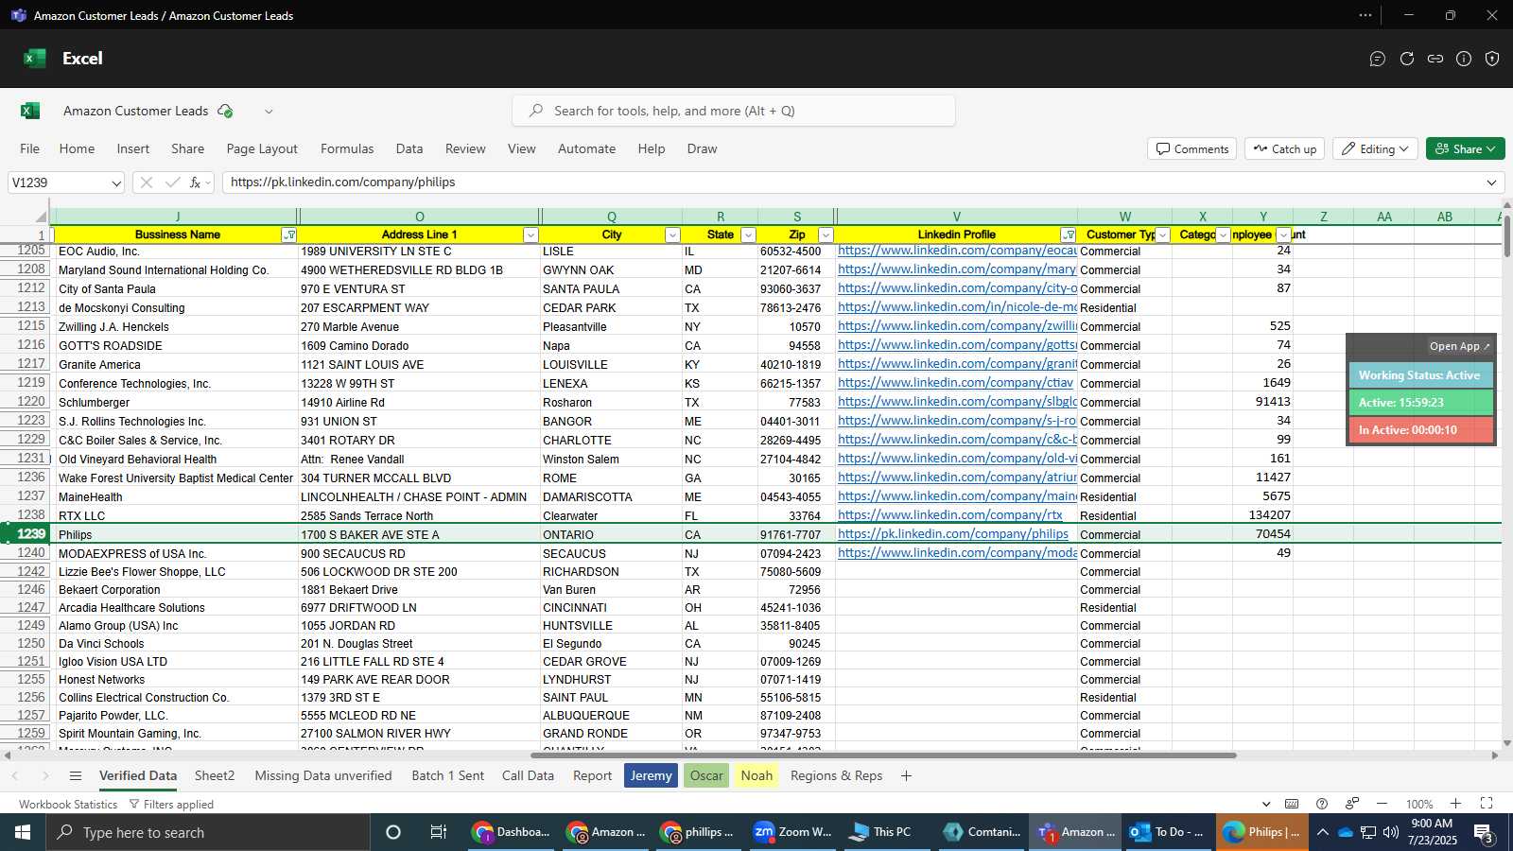
Task: Click the Catch up button
Action: (x=1285, y=148)
